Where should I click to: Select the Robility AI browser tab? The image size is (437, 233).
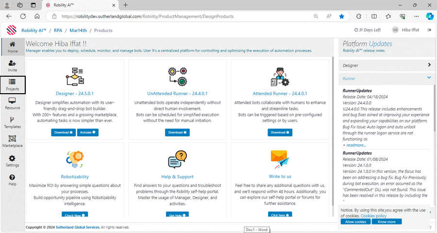[x=80, y=5]
